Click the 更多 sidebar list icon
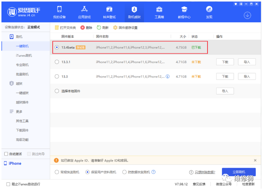 pyautogui.click(x=12, y=111)
